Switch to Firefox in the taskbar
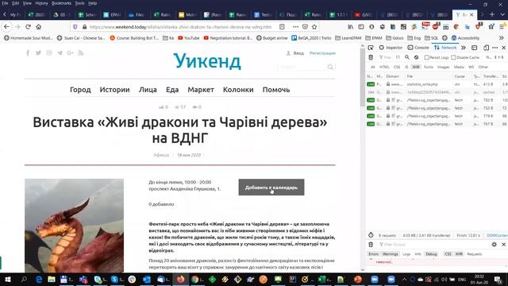The image size is (508, 286). click(180, 279)
